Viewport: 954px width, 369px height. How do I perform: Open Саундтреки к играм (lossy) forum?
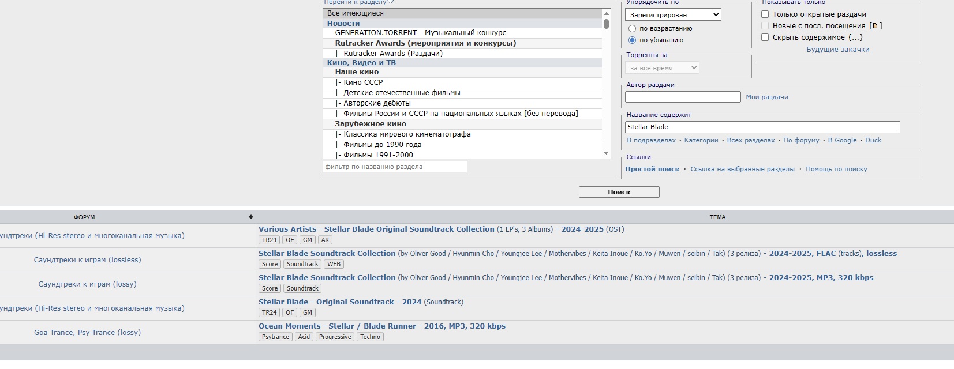[x=87, y=284]
